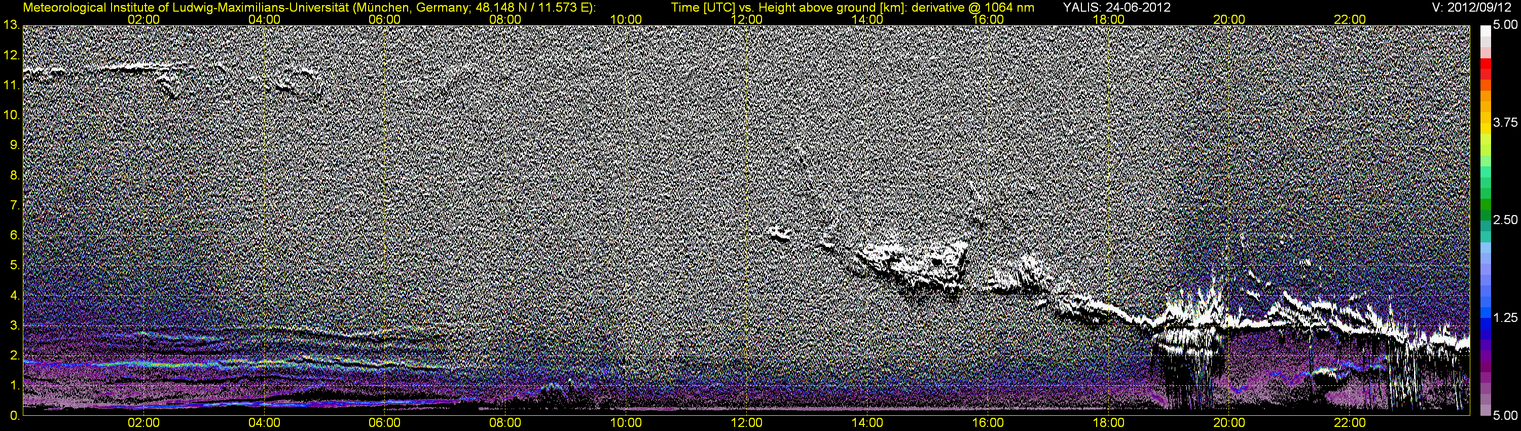Click the '13.' height axis label
Image resolution: width=1521 pixels, height=431 pixels.
(x=11, y=25)
